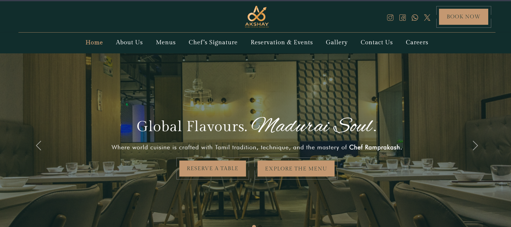This screenshot has width=511, height=227.
Task: Go to Chef's Signature page
Action: pos(213,42)
